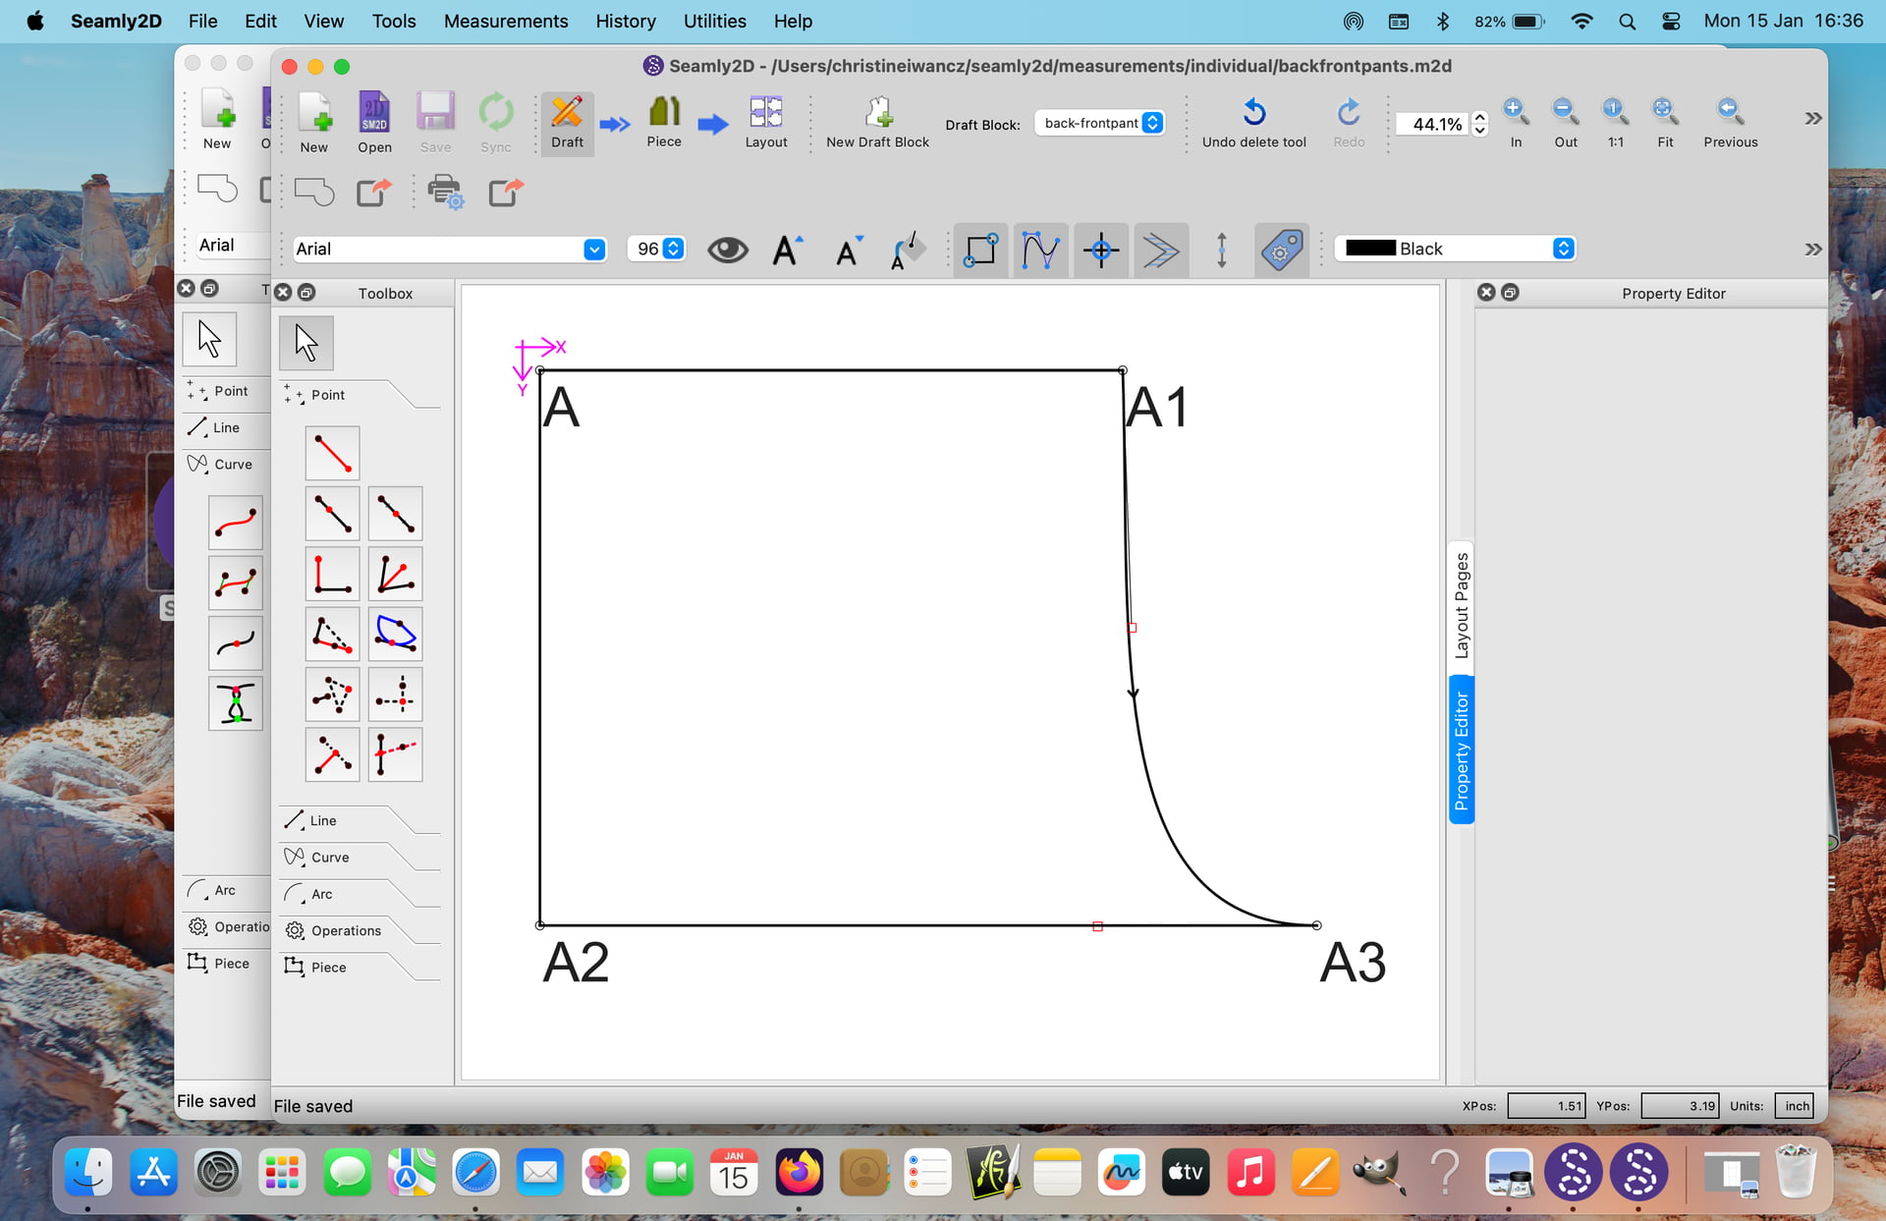The width and height of the screenshot is (1886, 1221).
Task: Toggle the curve control points button
Action: [1039, 250]
